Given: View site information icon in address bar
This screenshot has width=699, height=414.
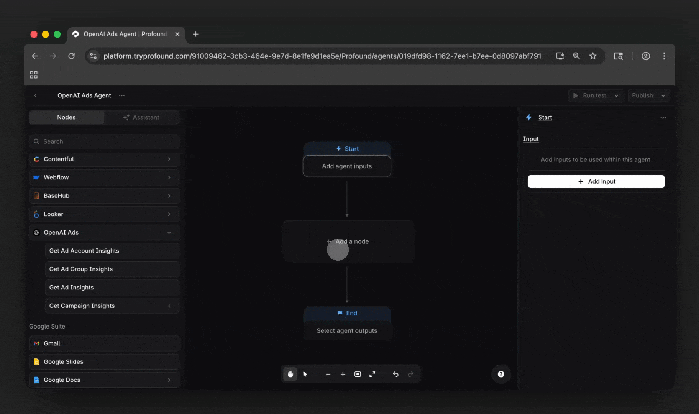Looking at the screenshot, I should [x=93, y=56].
